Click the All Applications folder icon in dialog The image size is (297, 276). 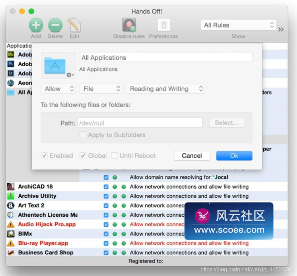coord(55,65)
